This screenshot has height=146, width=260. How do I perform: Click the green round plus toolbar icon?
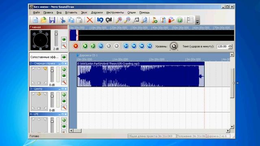point(180,20)
